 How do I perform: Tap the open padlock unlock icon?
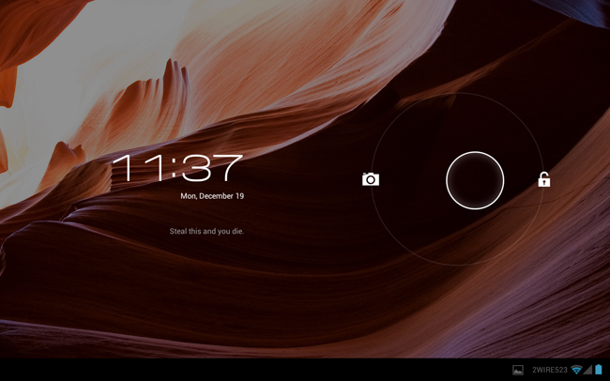pyautogui.click(x=543, y=179)
